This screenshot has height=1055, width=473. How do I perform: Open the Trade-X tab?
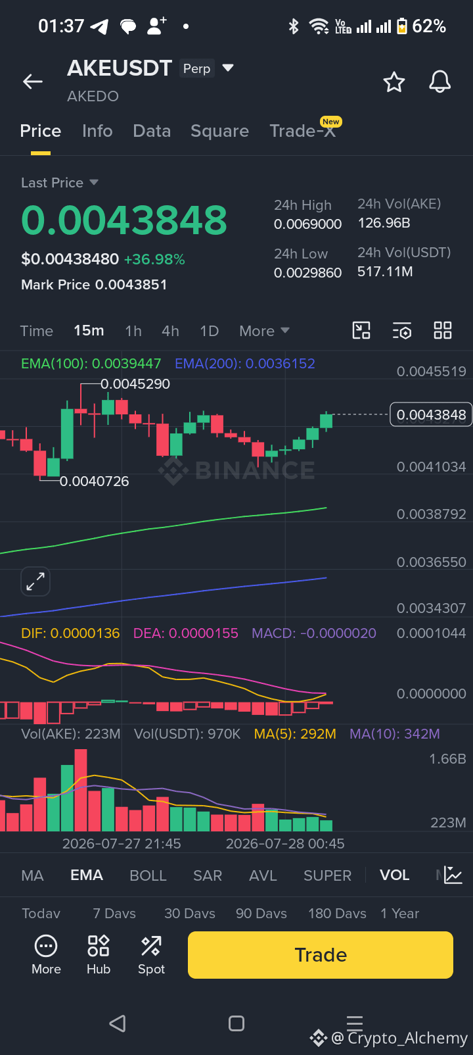[x=303, y=131]
